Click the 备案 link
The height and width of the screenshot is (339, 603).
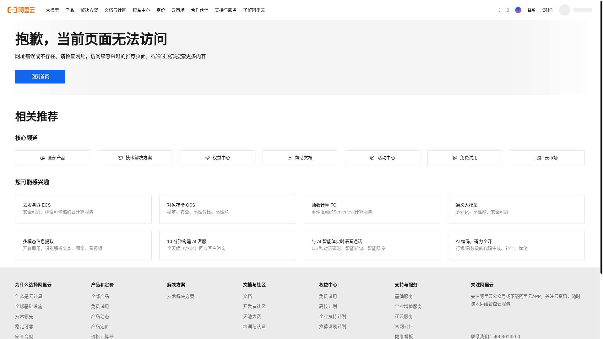(531, 10)
